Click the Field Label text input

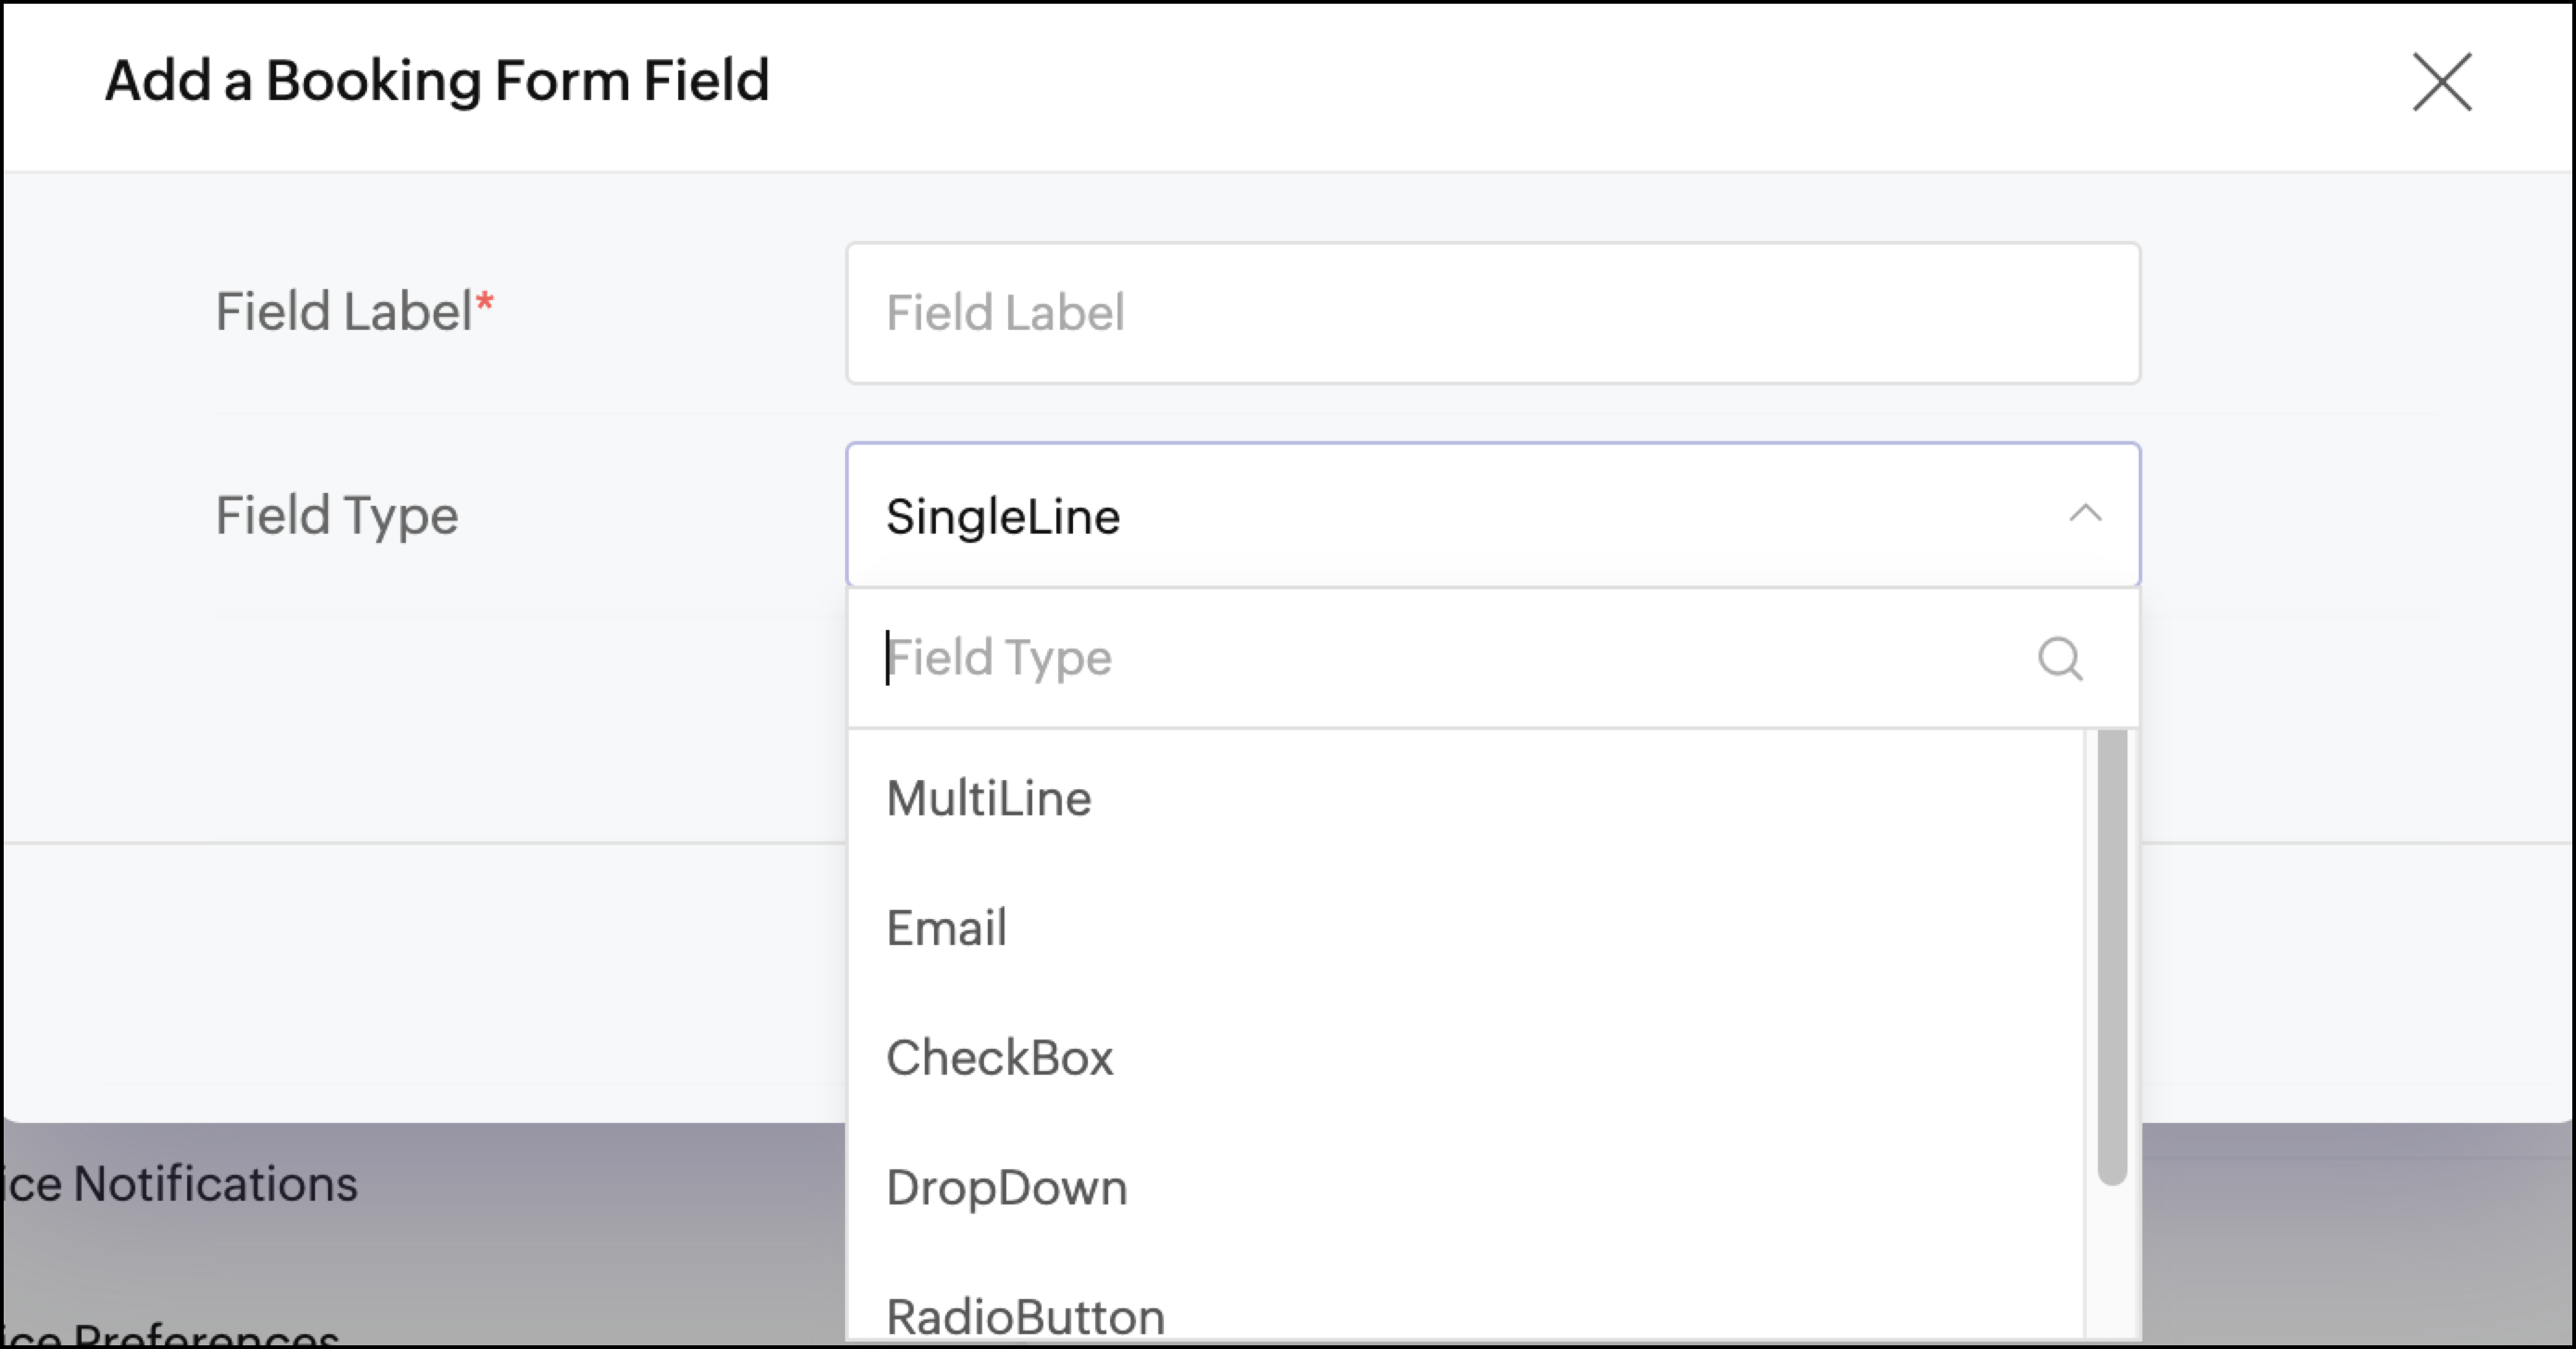[x=1492, y=313]
